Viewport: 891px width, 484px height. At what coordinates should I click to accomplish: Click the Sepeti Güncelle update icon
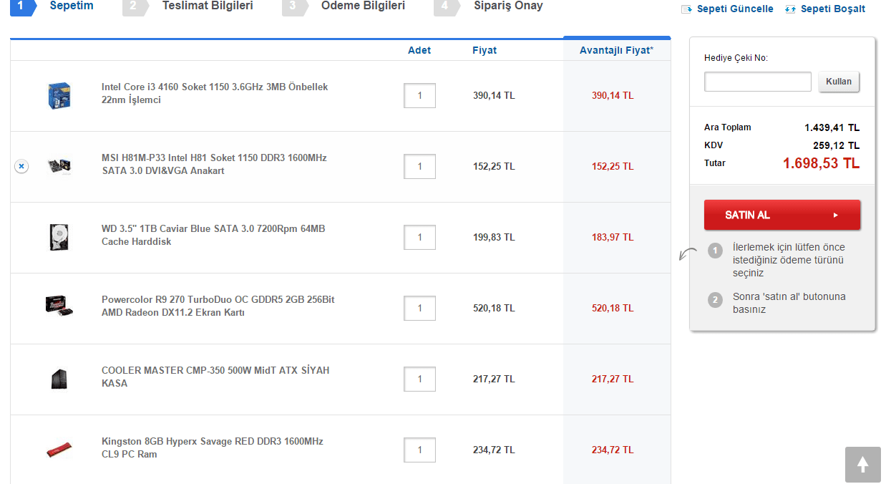(687, 9)
